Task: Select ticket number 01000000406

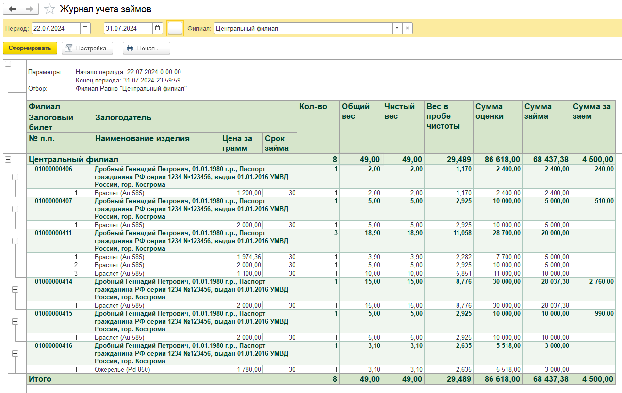Action: pos(53,169)
